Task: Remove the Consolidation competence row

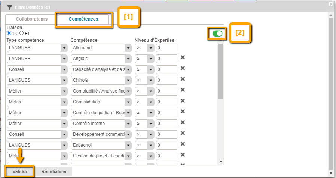Action: pos(183,101)
